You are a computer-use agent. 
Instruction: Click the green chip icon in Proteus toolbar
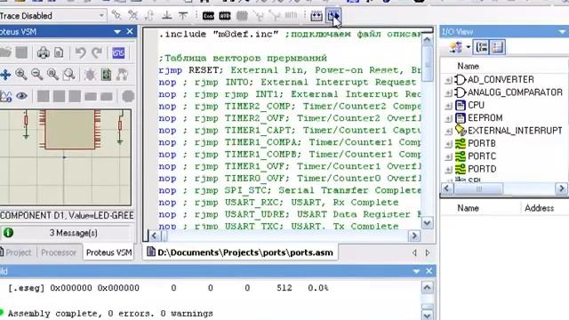tap(106, 75)
